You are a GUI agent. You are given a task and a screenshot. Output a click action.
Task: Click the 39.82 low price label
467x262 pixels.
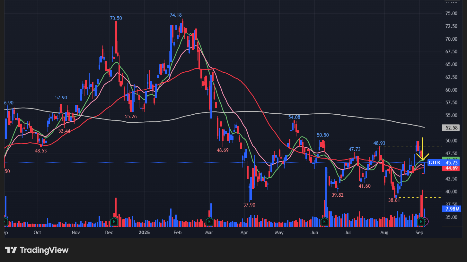pos(338,195)
